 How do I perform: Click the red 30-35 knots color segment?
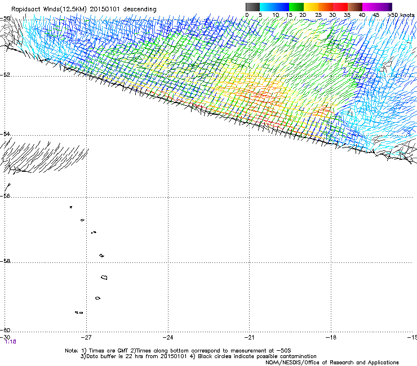[x=340, y=7]
